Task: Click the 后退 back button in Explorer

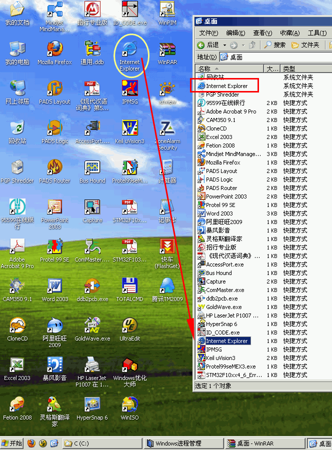Action: point(208,45)
